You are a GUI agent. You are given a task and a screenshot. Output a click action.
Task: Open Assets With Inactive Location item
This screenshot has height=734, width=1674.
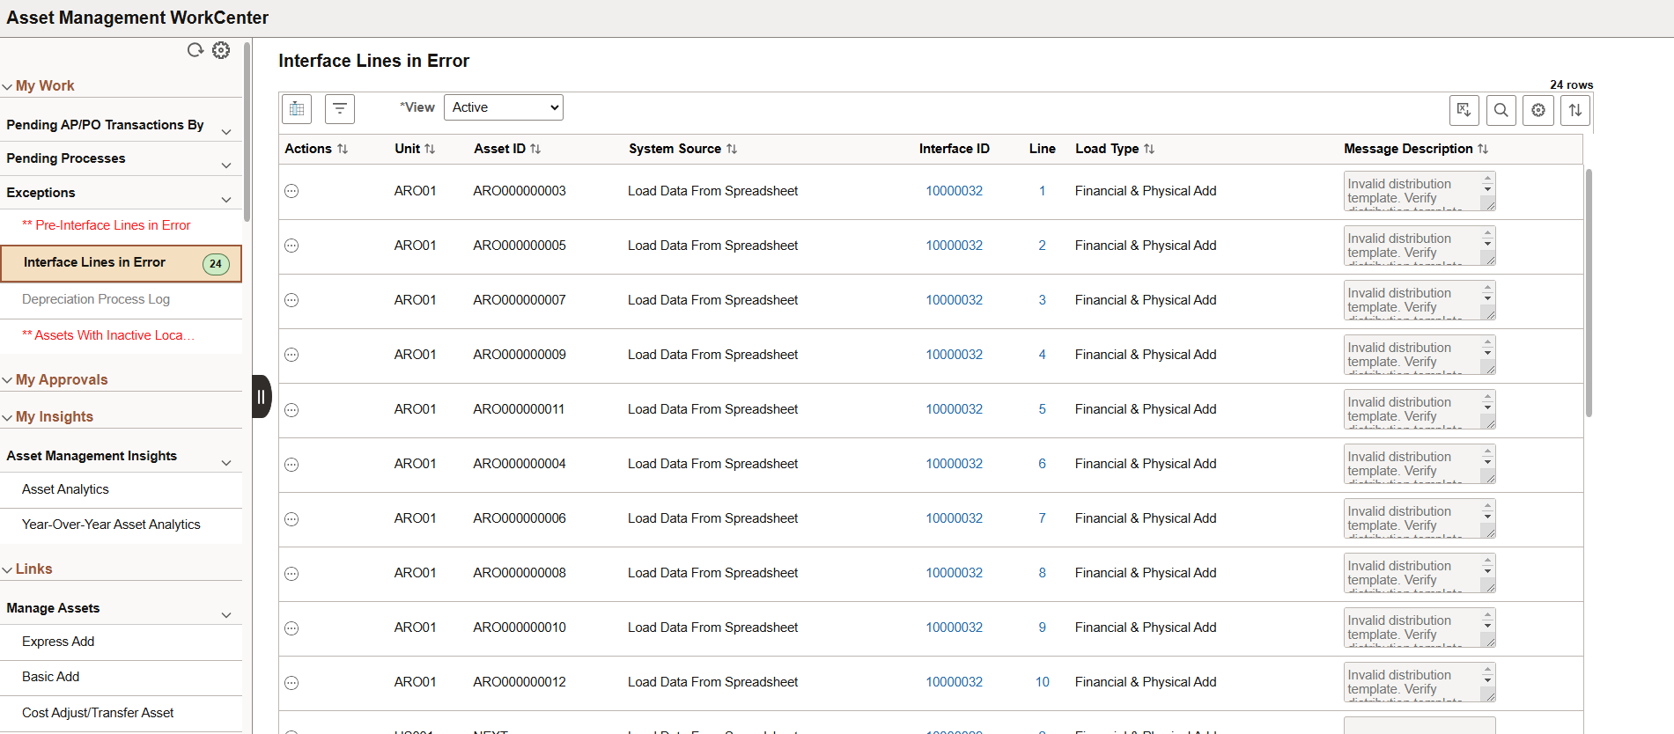tap(108, 335)
